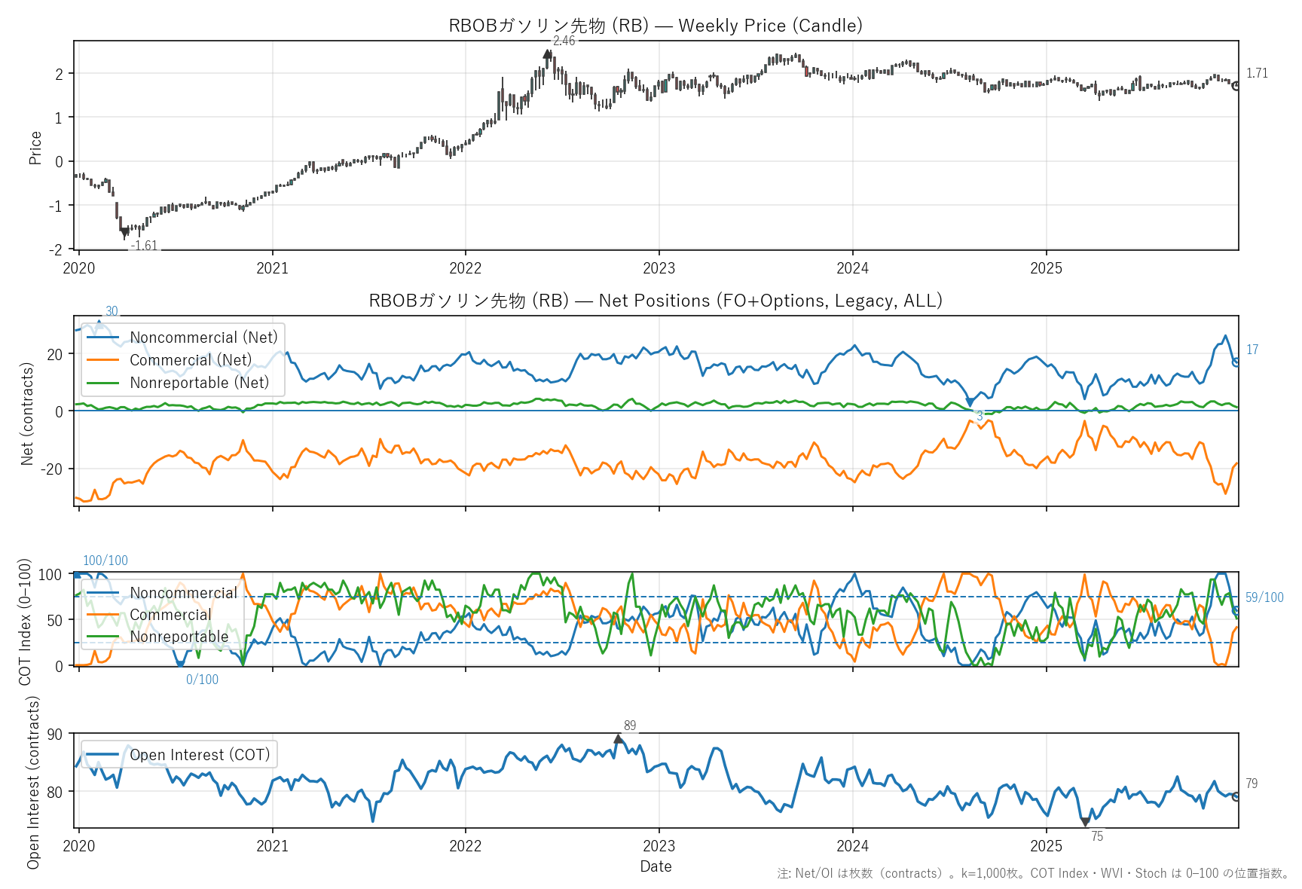Click the 2023 tick label on the bottom date axis
This screenshot has height=889, width=1302.
pyautogui.click(x=659, y=845)
